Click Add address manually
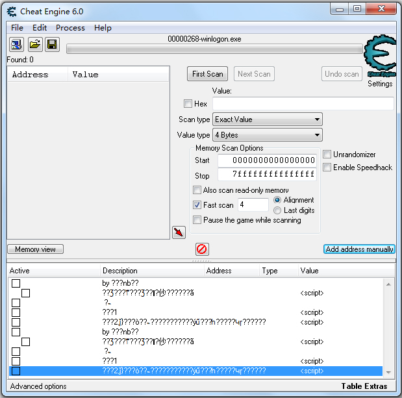Screen dimensions: 402x398 (x=359, y=249)
